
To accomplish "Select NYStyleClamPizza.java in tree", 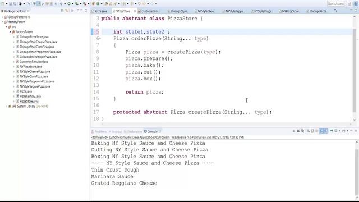I will pos(34,76).
